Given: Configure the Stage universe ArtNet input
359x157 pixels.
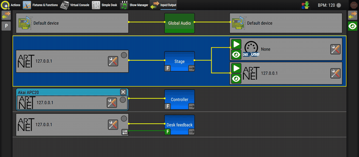Looking at the screenshot, I should point(113,61).
